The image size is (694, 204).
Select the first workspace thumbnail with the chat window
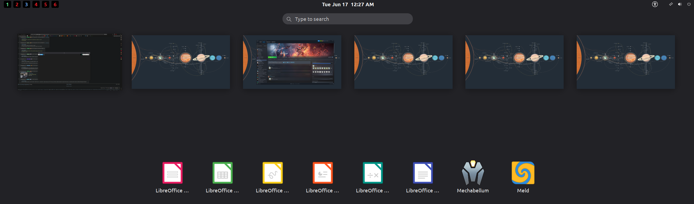click(70, 62)
